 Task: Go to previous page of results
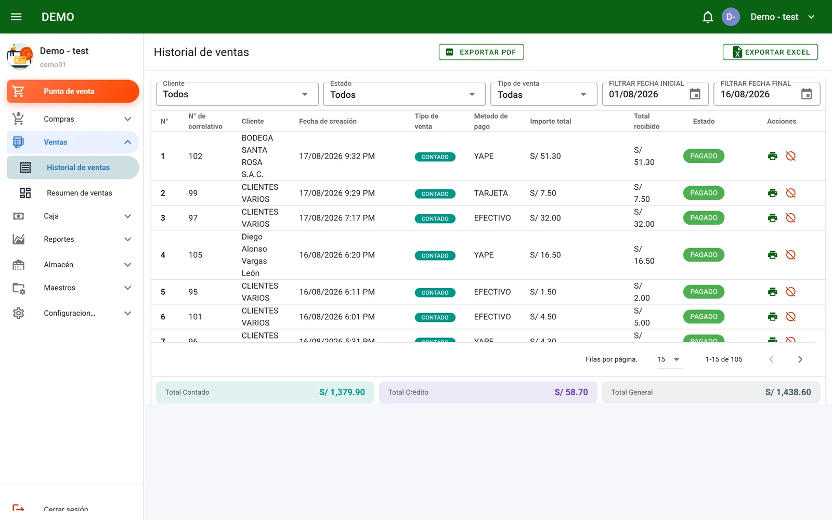(x=771, y=359)
